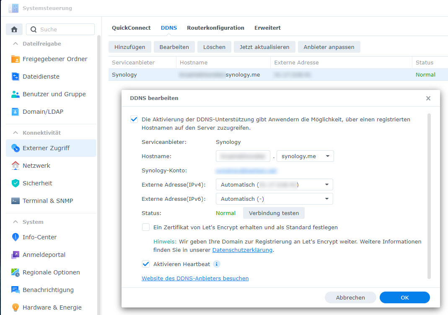448x315 pixels.
Task: Select the Netzwerk sidebar entry
Action: tap(42, 165)
